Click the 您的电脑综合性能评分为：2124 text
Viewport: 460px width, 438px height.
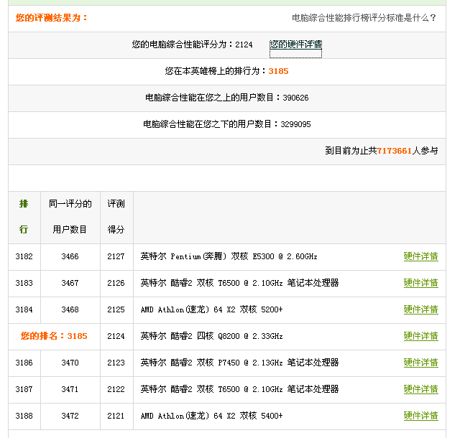pos(192,45)
